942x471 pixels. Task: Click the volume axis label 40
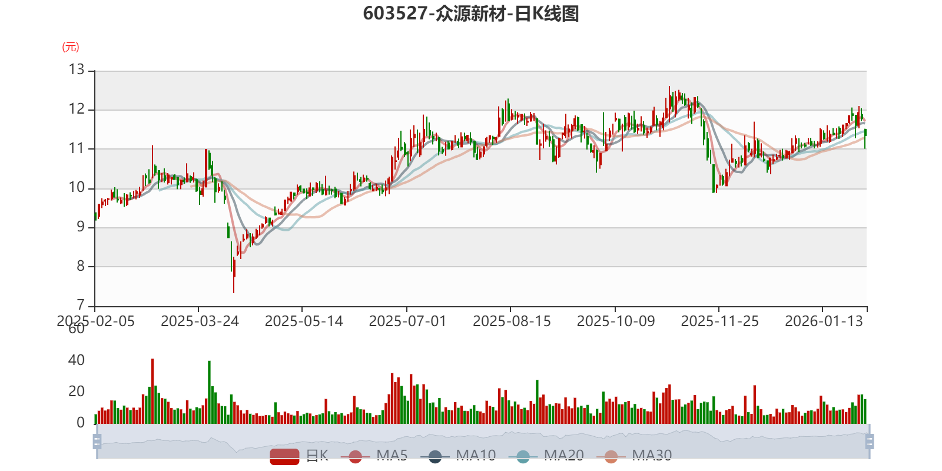[x=77, y=360]
